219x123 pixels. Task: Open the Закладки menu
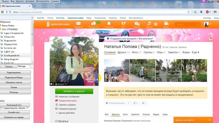(30, 1)
